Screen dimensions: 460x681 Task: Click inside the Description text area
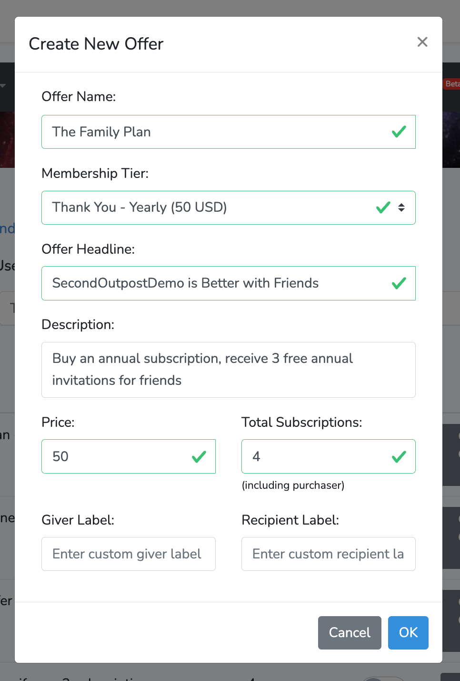(x=229, y=370)
